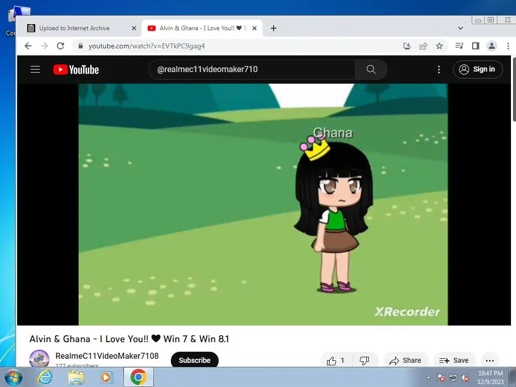View site info via the padlock icon
Image resolution: width=516 pixels, height=387 pixels.
click(80, 46)
